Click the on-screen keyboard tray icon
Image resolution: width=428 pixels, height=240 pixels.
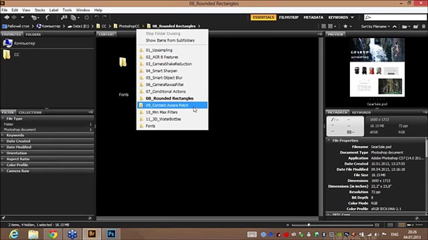252,234
